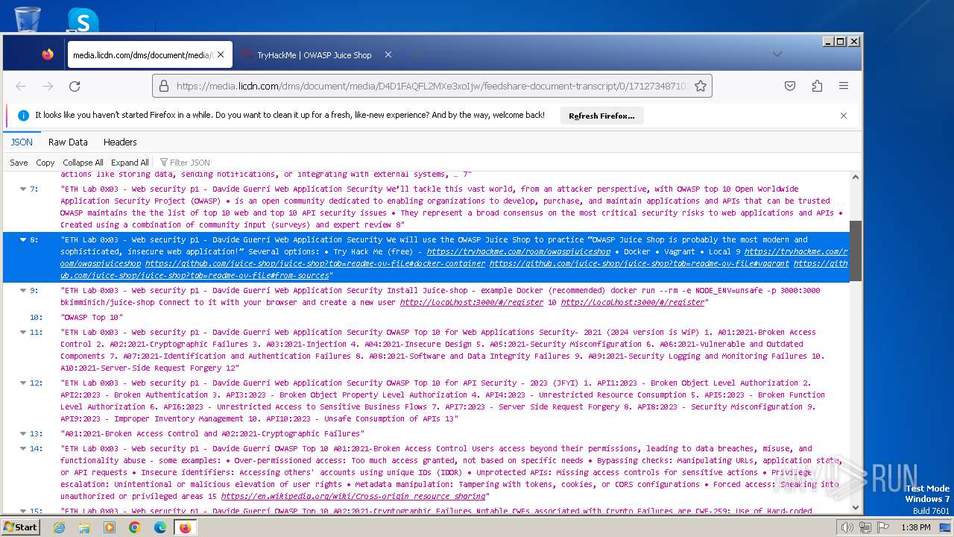Collapse JSON row 14
954x537 pixels.
pos(23,449)
